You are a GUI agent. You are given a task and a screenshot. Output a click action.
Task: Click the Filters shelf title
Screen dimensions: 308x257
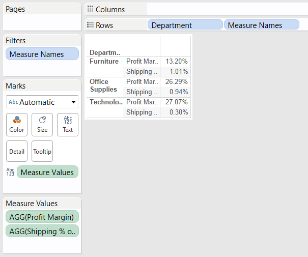15,41
